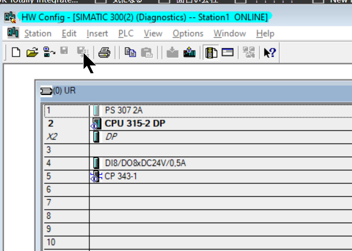Click the Paste toolbar icon

(x=147, y=52)
